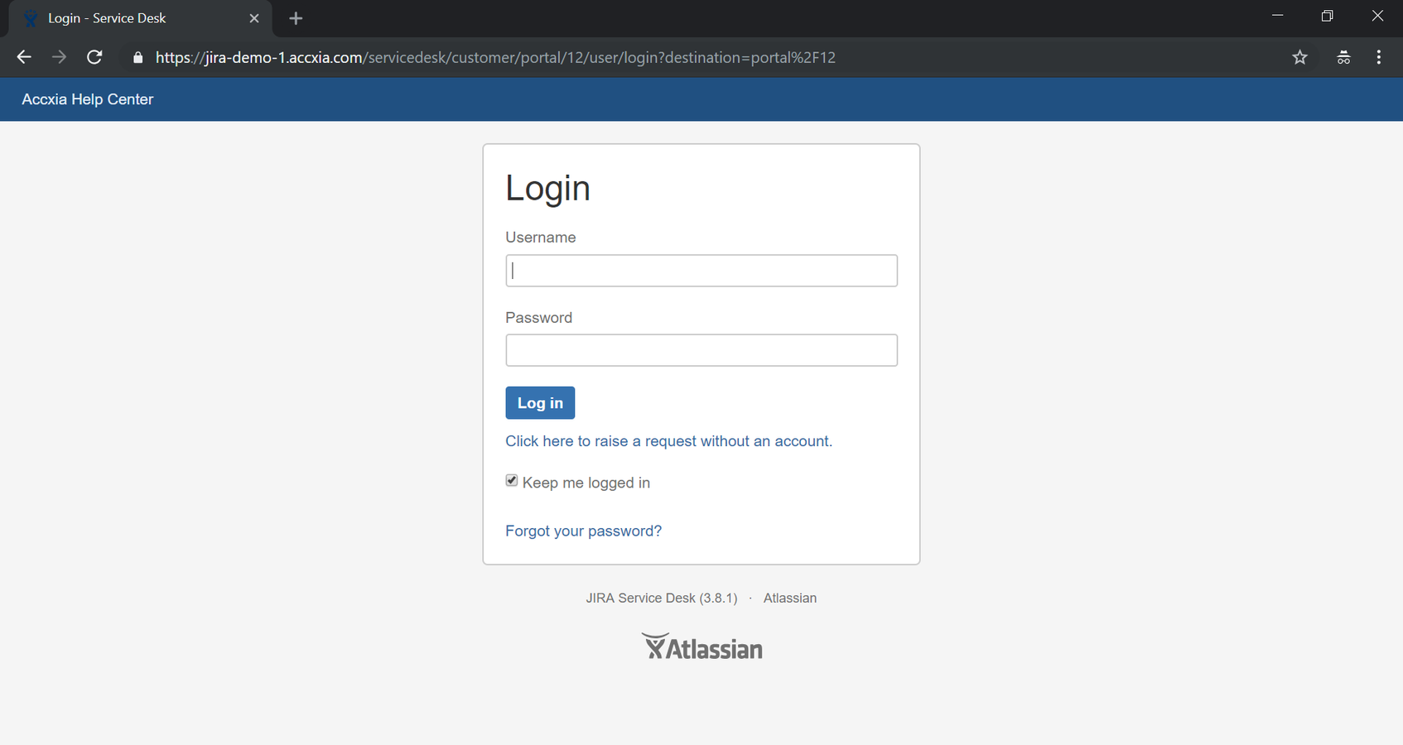Focus the Username input field
1403x745 pixels.
pyautogui.click(x=701, y=271)
